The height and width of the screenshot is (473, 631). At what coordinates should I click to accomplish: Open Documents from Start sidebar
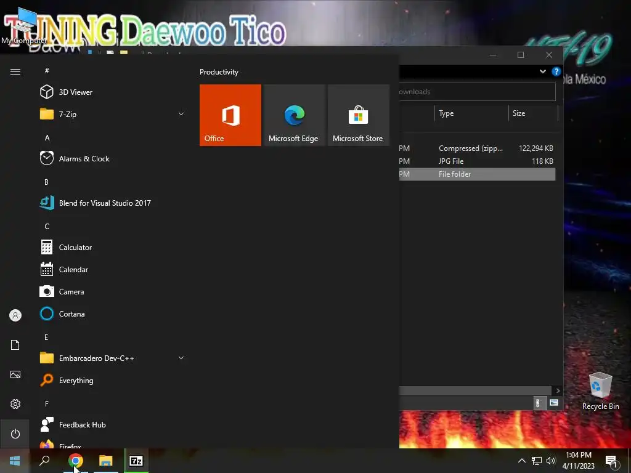click(x=15, y=345)
